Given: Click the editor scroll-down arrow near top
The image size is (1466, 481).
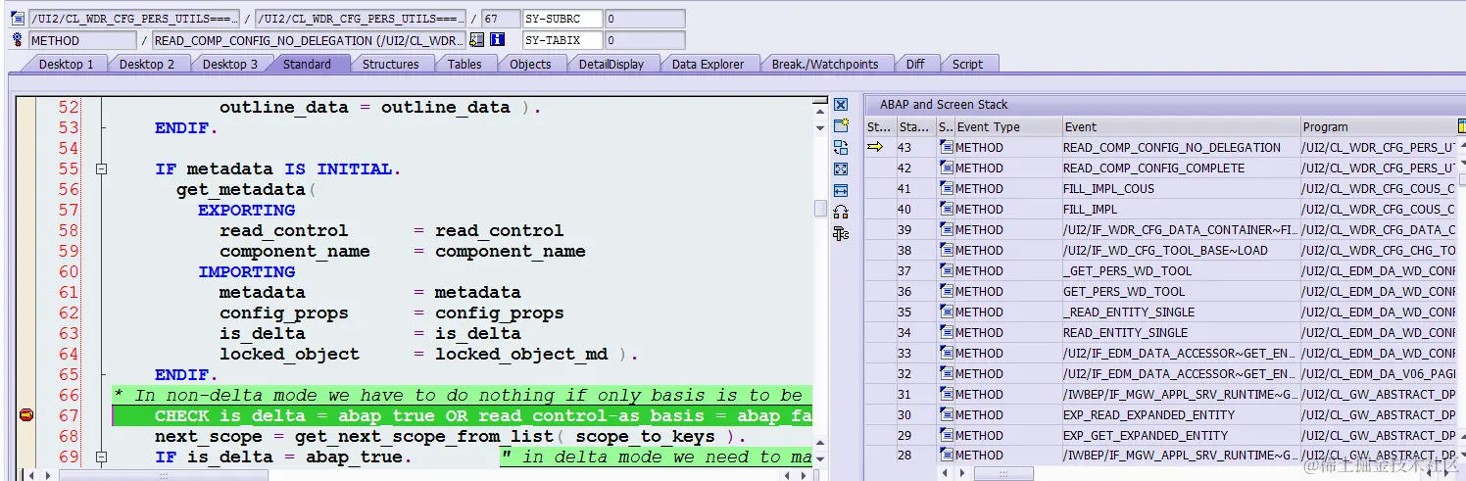Looking at the screenshot, I should coord(820,127).
